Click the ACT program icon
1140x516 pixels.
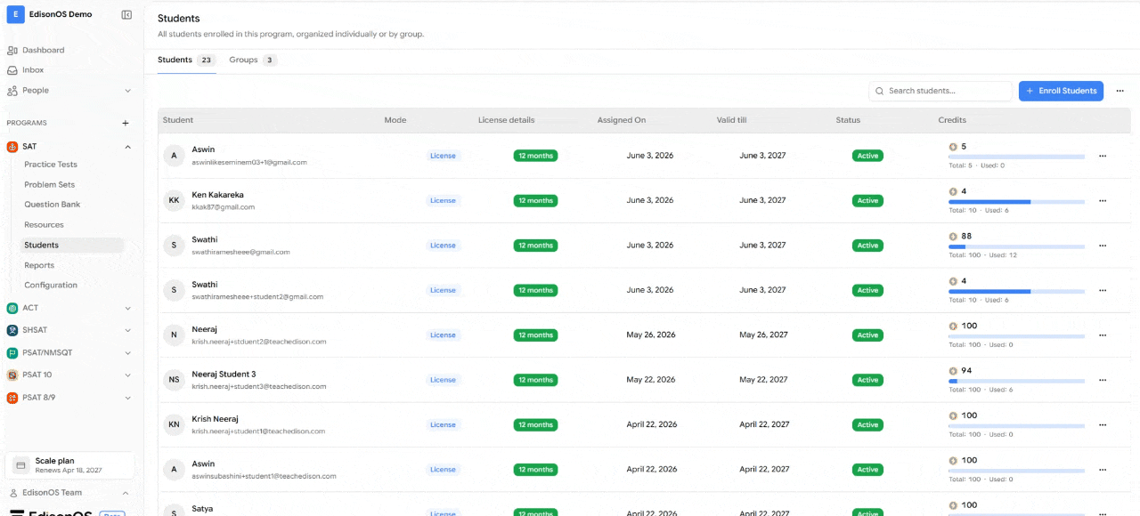click(x=12, y=308)
